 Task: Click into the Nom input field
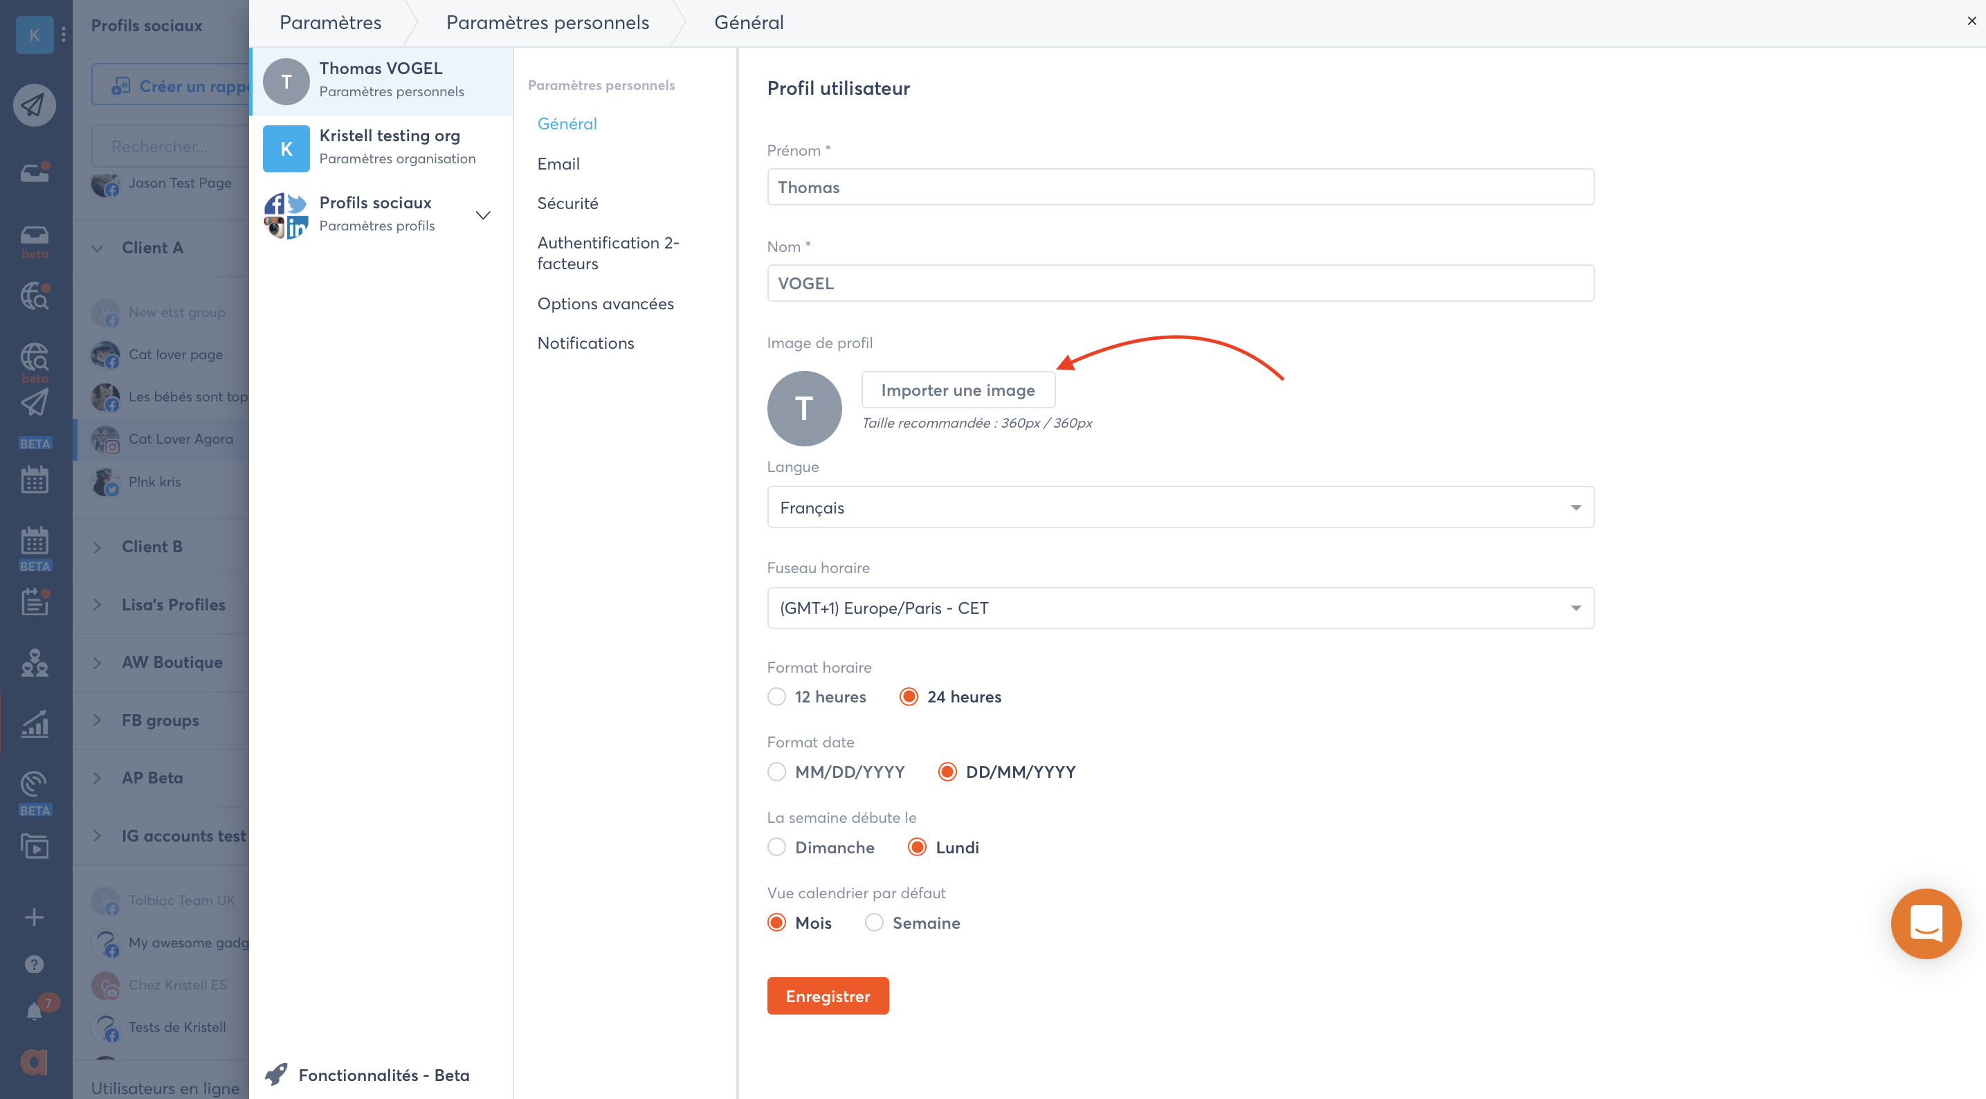click(1180, 283)
